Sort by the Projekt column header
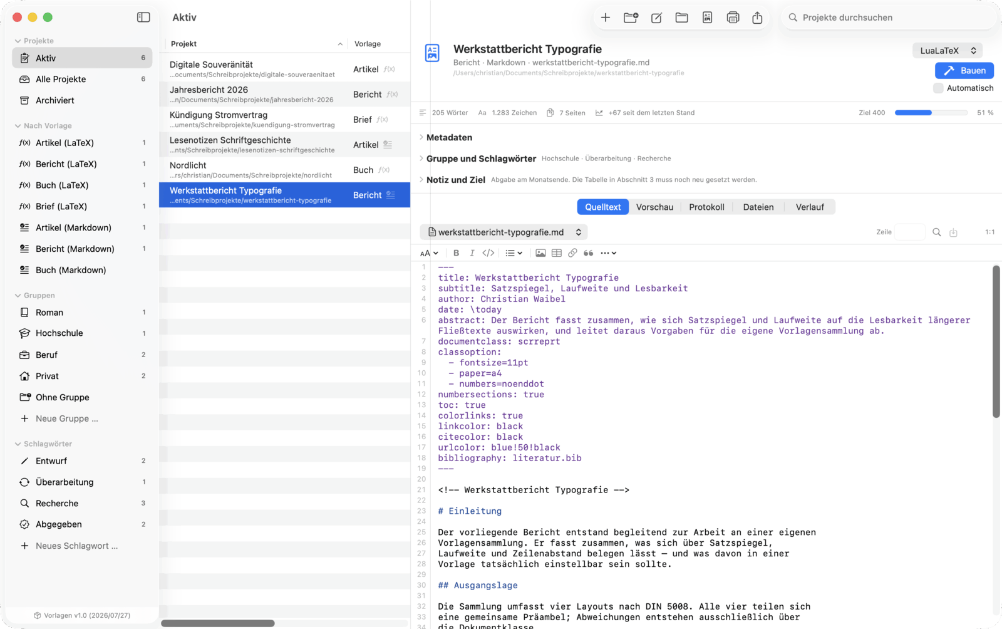This screenshot has height=629, width=1002. click(257, 44)
